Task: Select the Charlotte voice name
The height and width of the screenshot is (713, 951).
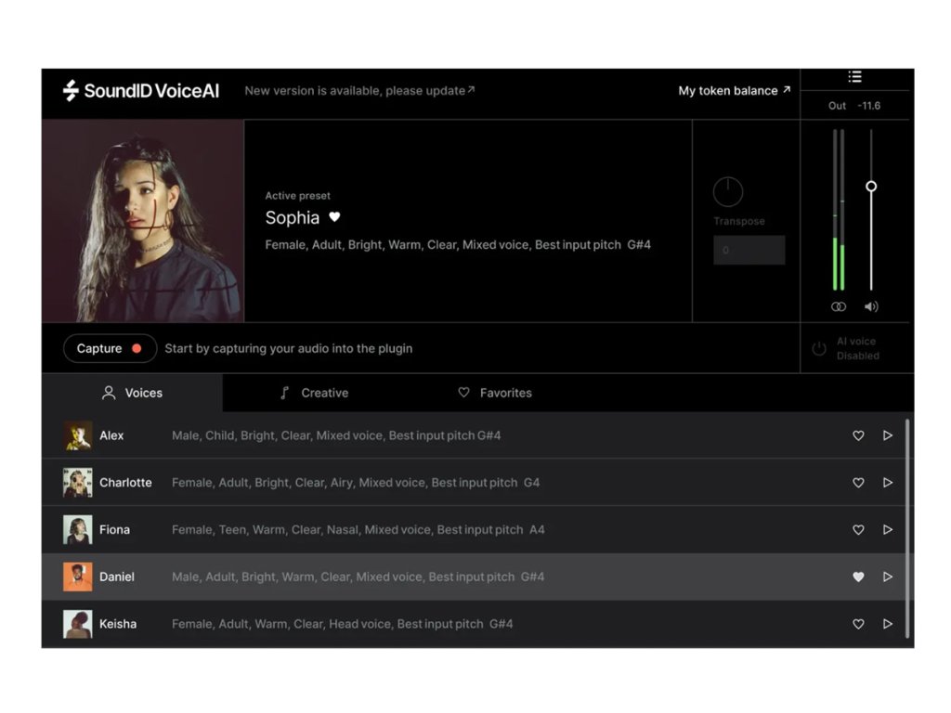Action: [125, 483]
